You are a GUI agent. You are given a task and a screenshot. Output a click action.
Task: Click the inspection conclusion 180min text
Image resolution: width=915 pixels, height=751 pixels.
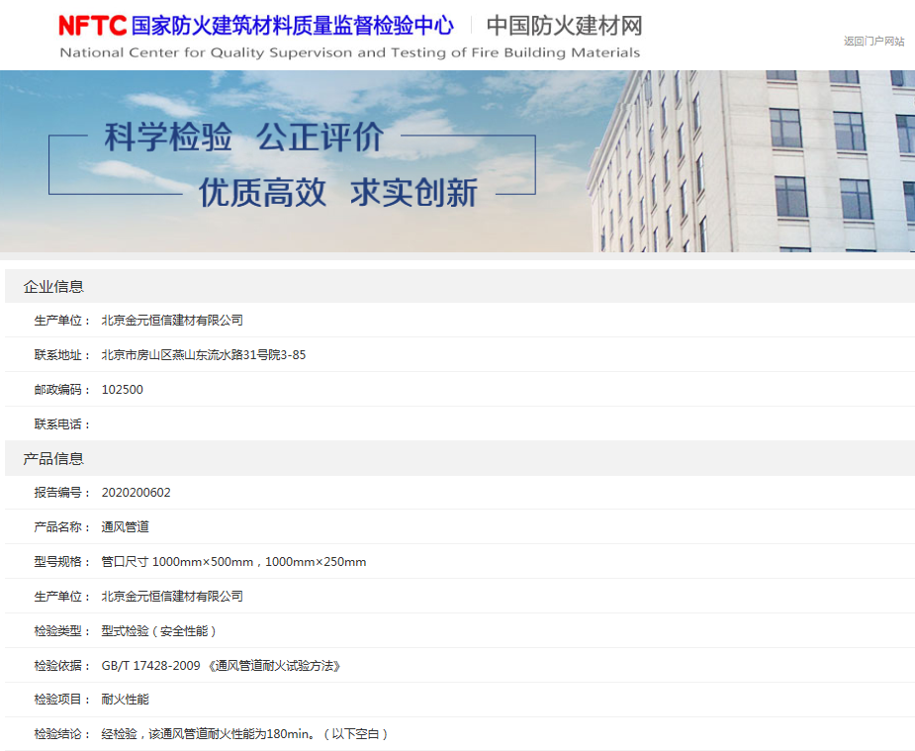coord(244,733)
